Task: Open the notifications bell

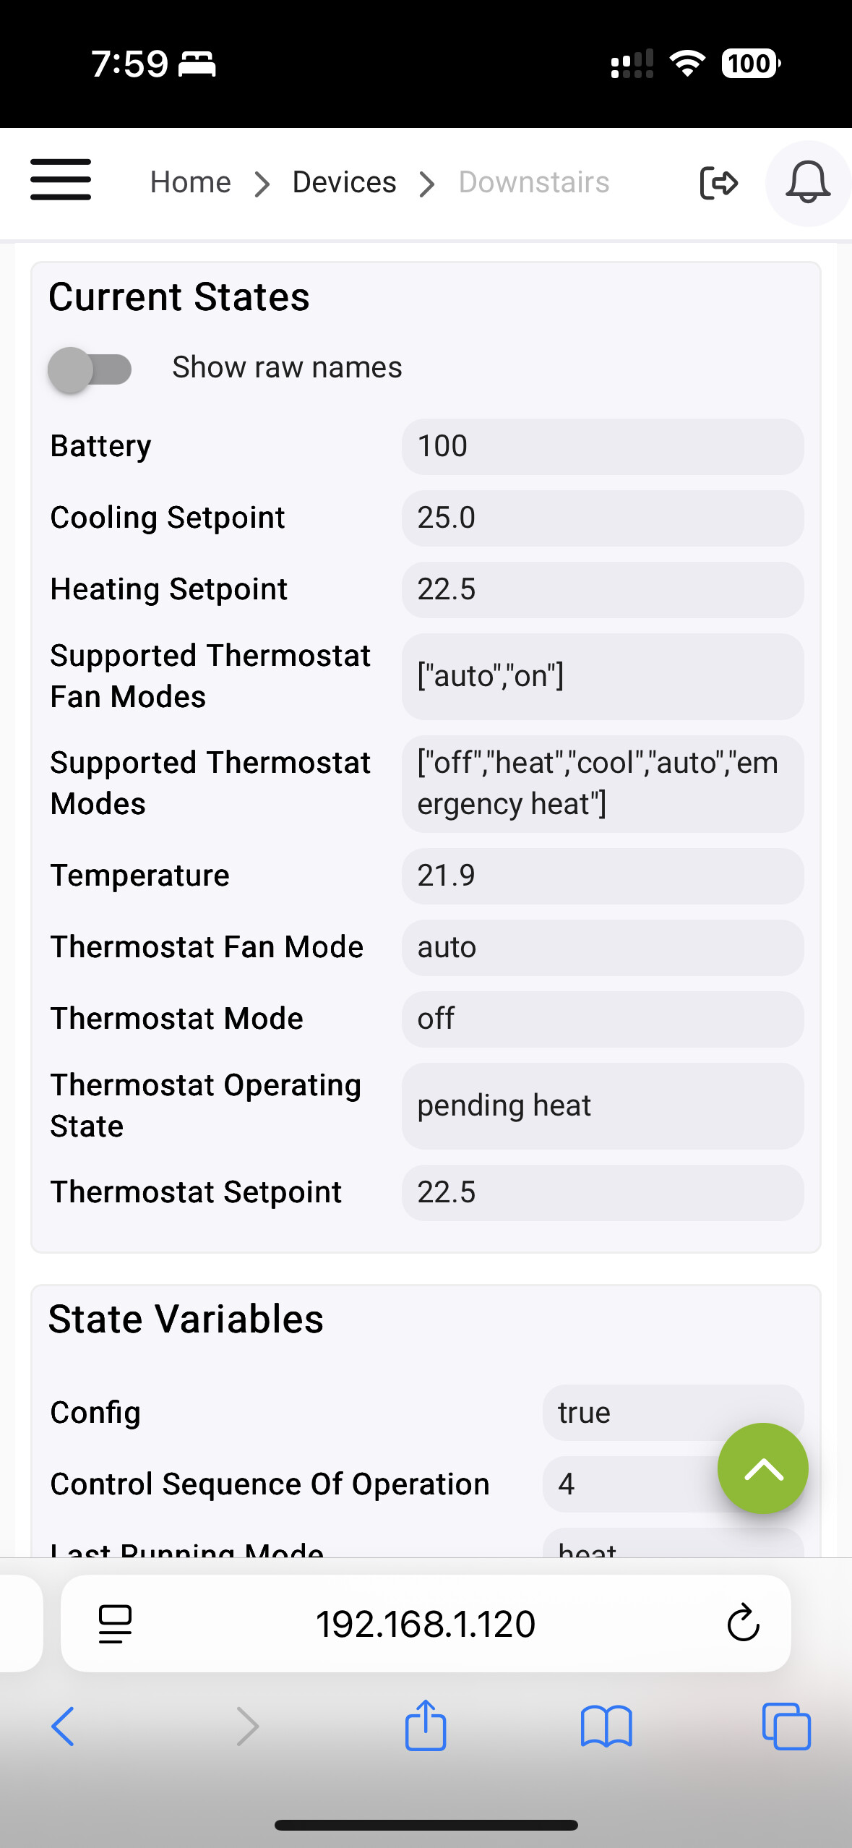Action: tap(808, 183)
